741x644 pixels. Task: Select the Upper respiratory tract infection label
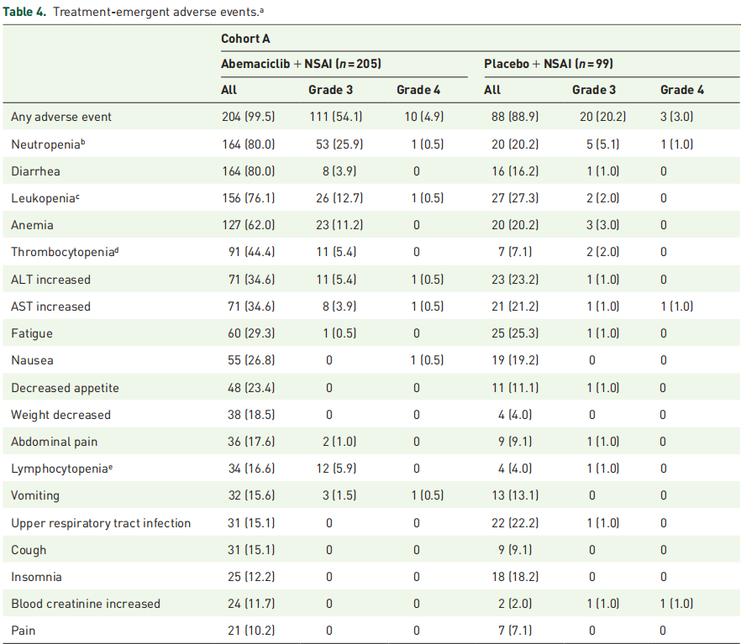pos(101,523)
